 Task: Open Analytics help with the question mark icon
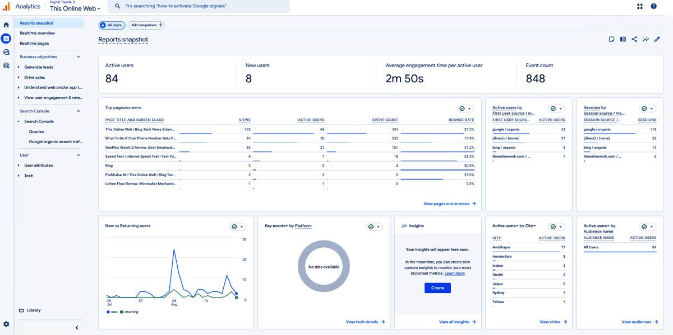click(654, 6)
